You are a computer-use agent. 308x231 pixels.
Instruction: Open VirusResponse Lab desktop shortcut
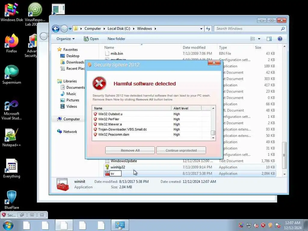(x=35, y=14)
